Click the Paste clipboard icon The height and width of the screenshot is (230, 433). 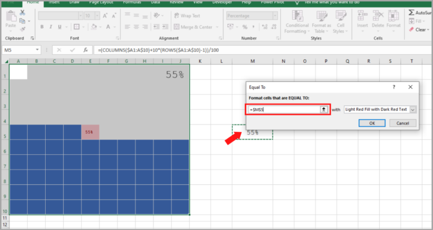pyautogui.click(x=11, y=17)
